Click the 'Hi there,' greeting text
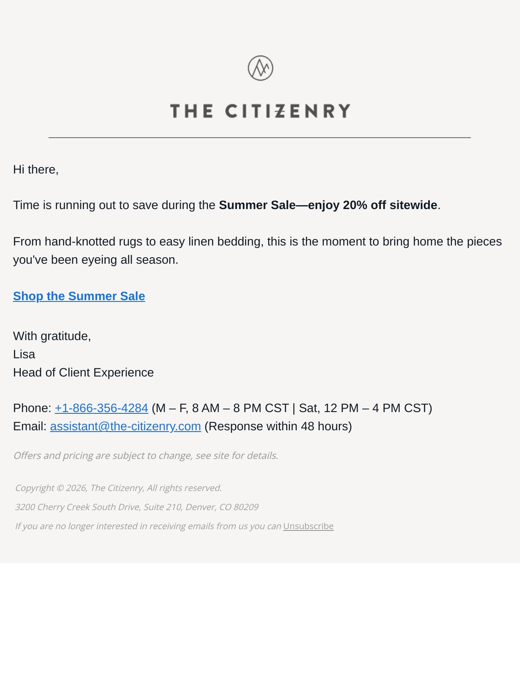Image resolution: width=520 pixels, height=694 pixels. coord(36,170)
